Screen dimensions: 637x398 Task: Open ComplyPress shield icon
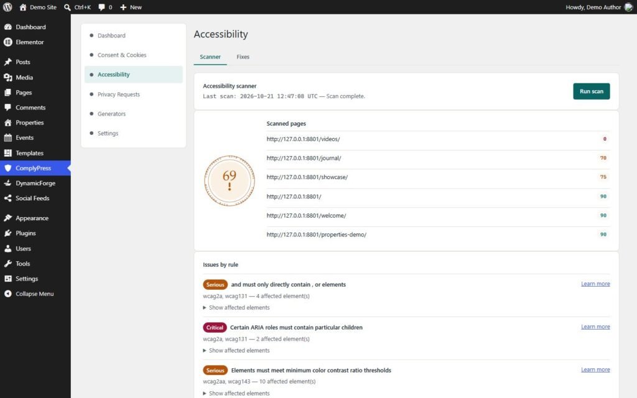point(7,168)
